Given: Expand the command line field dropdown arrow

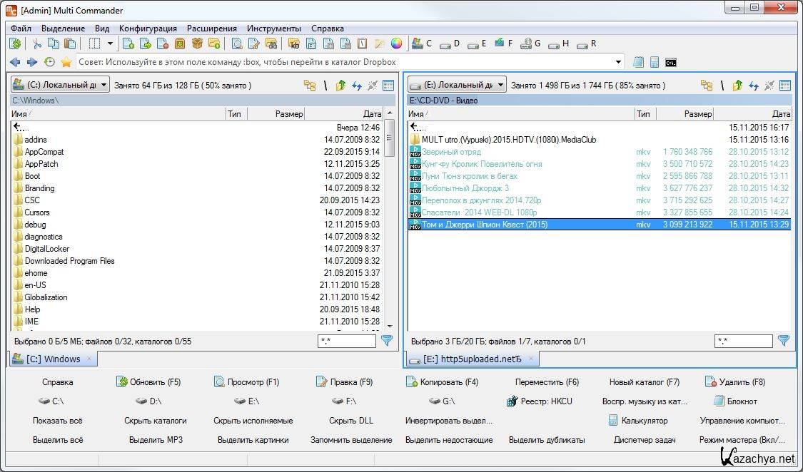Looking at the screenshot, I should [618, 62].
